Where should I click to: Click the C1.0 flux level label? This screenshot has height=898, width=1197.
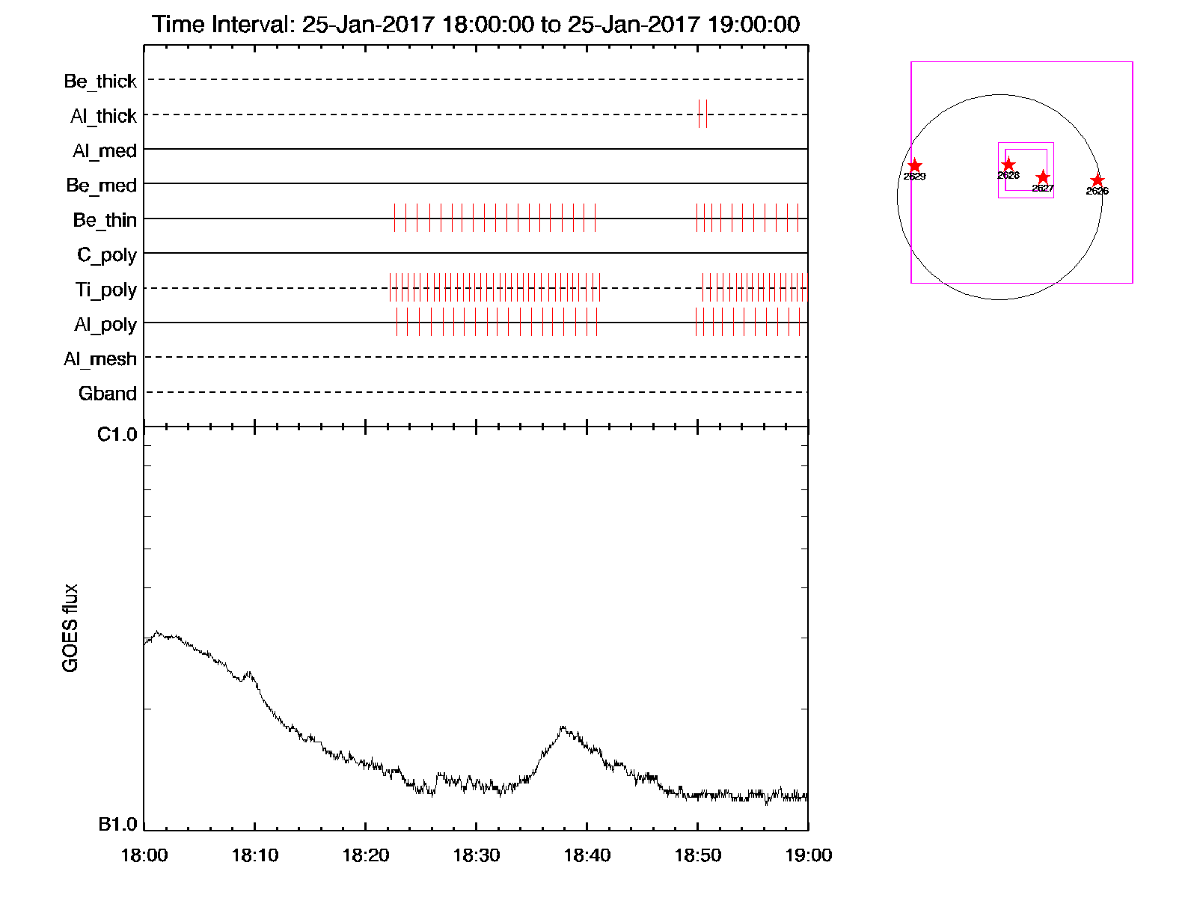(x=117, y=435)
